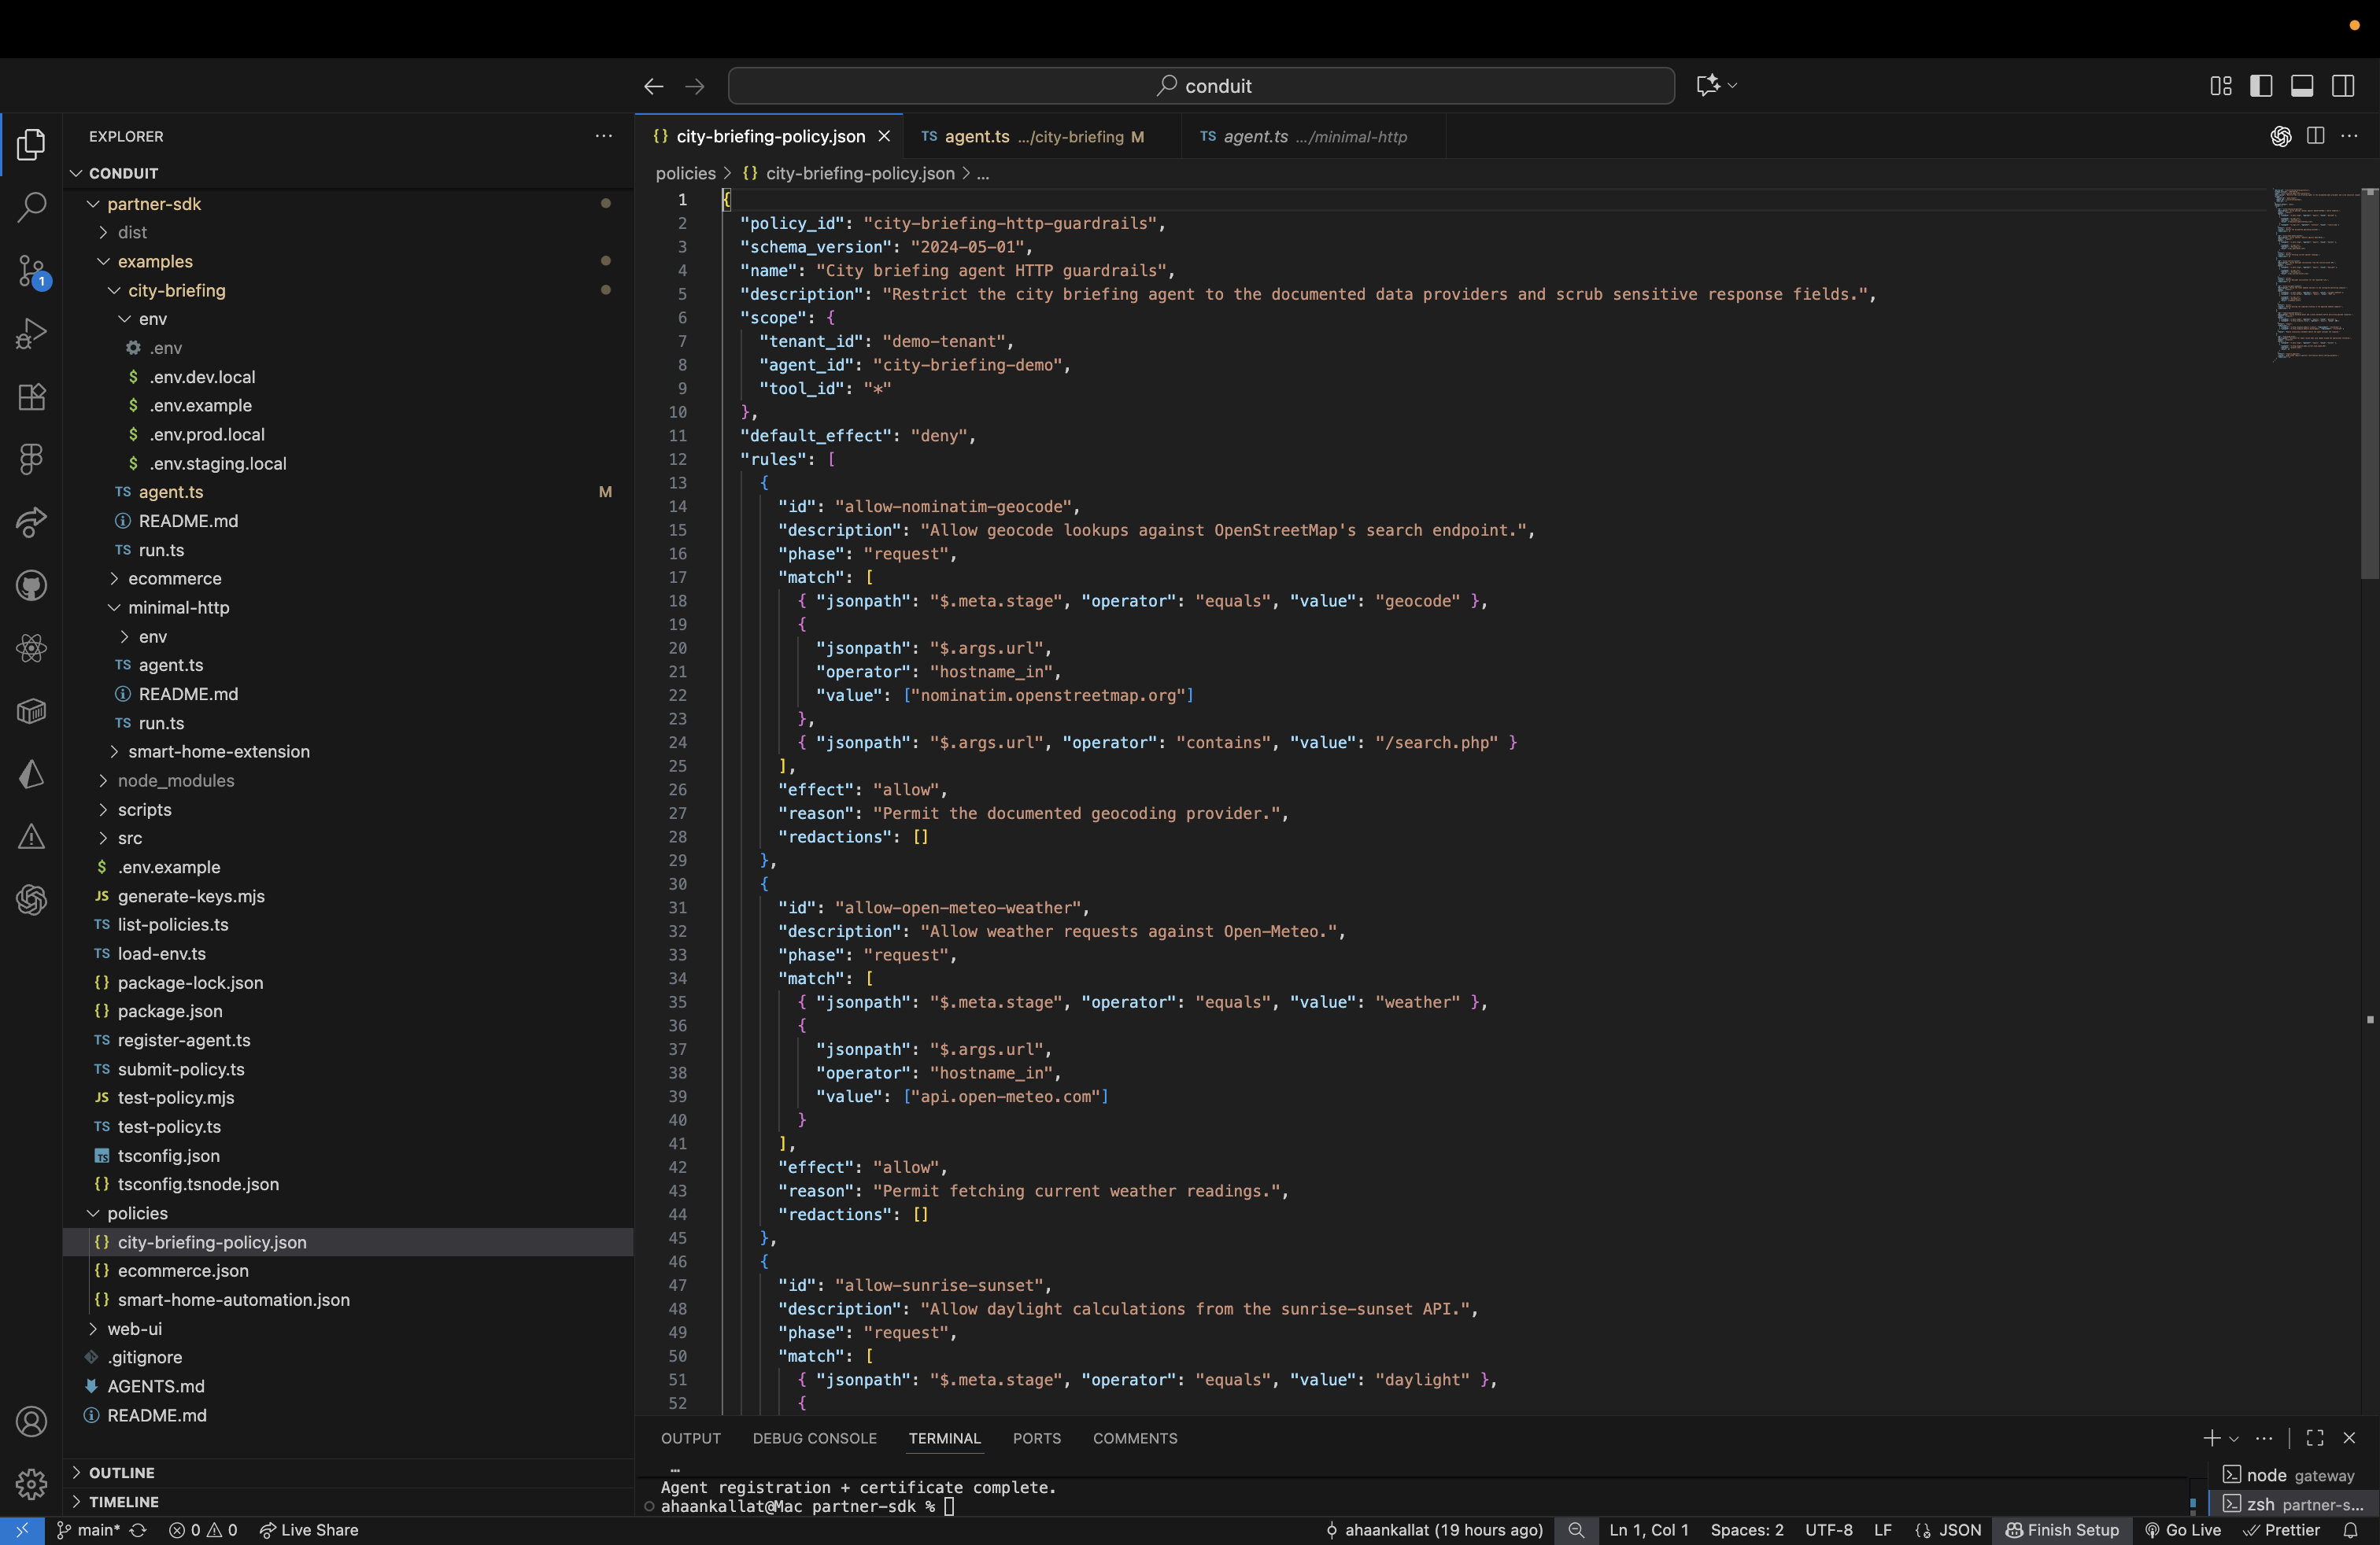Expand the ecommerce folder
The width and height of the screenshot is (2380, 1545).
[174, 579]
